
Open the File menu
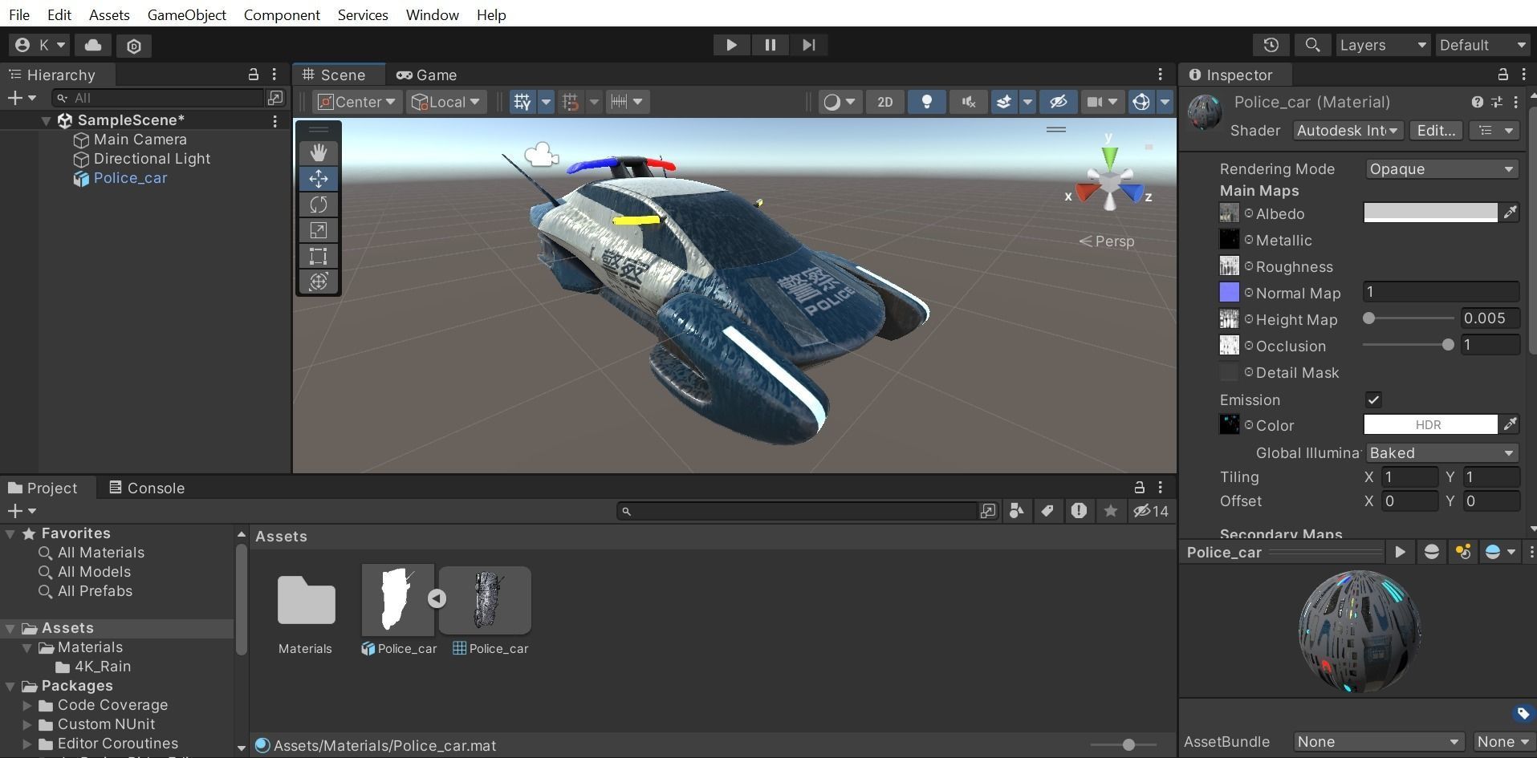(x=19, y=14)
